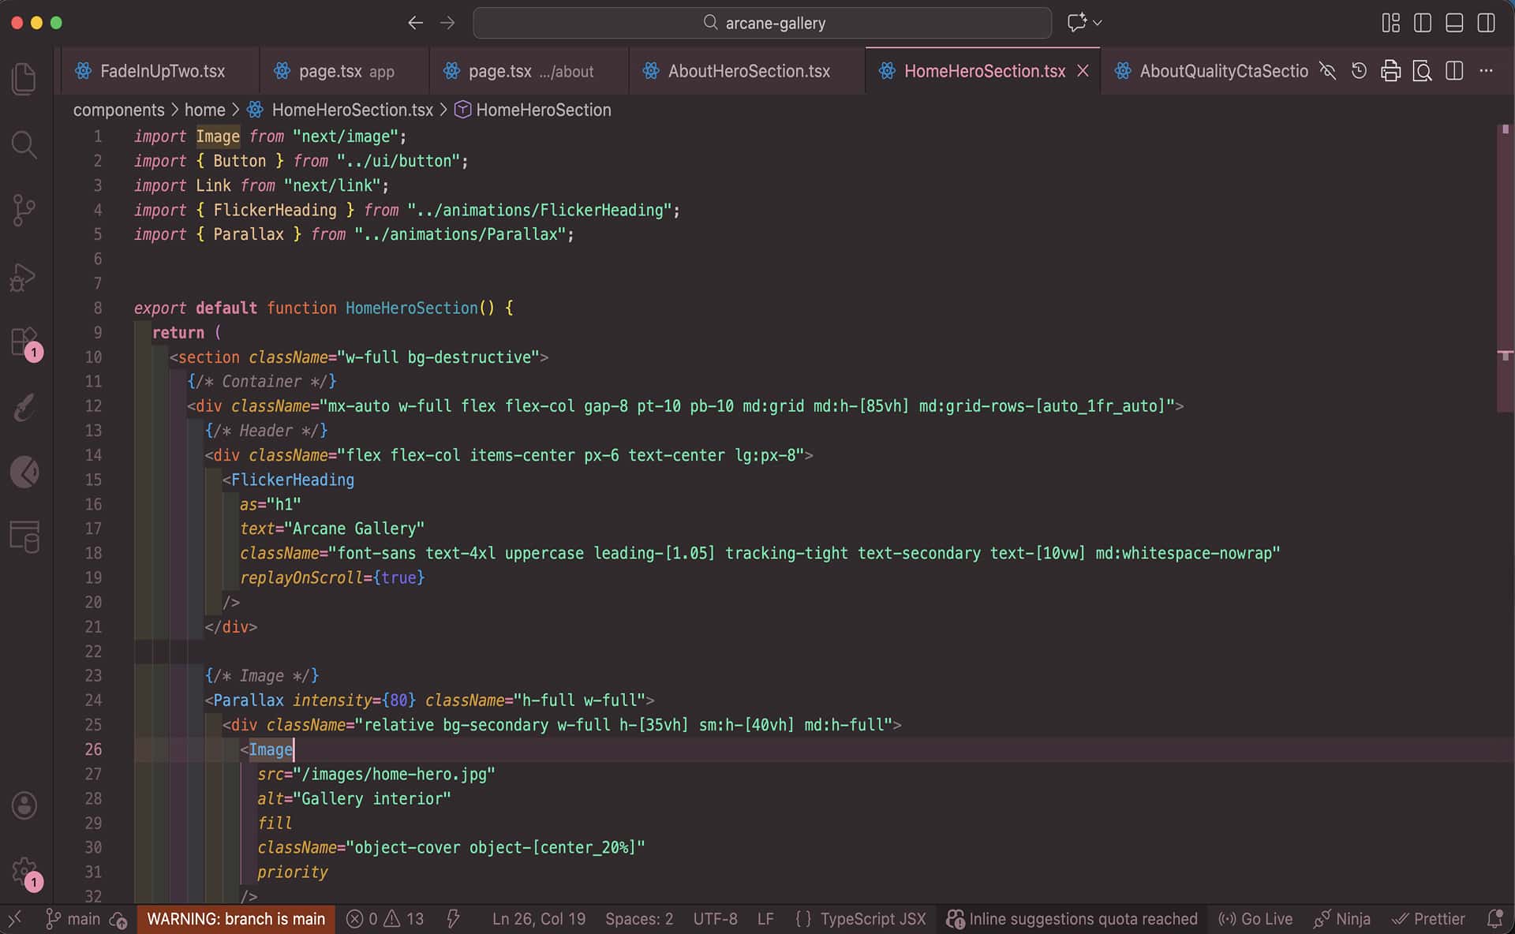Open the Source Control view
Image resolution: width=1515 pixels, height=934 pixels.
pyautogui.click(x=24, y=211)
